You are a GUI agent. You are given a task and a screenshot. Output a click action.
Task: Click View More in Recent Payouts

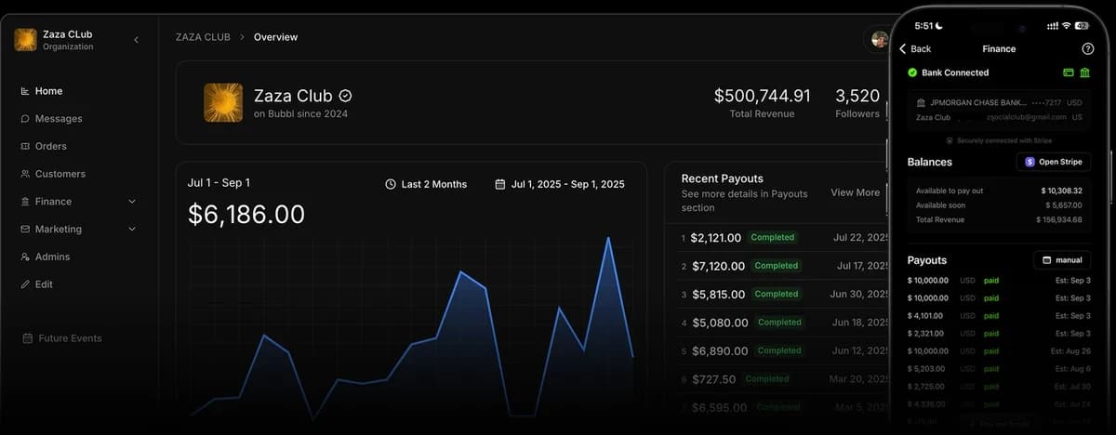[855, 192]
